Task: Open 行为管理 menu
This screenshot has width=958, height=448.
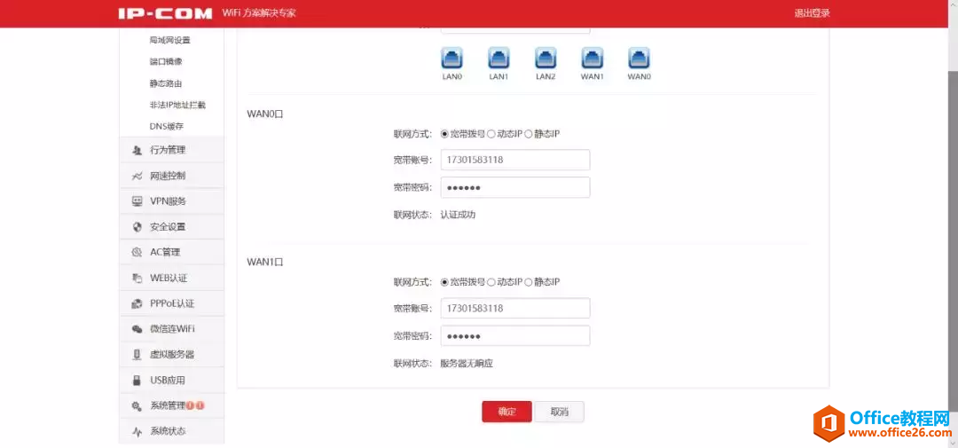Action: click(x=172, y=150)
